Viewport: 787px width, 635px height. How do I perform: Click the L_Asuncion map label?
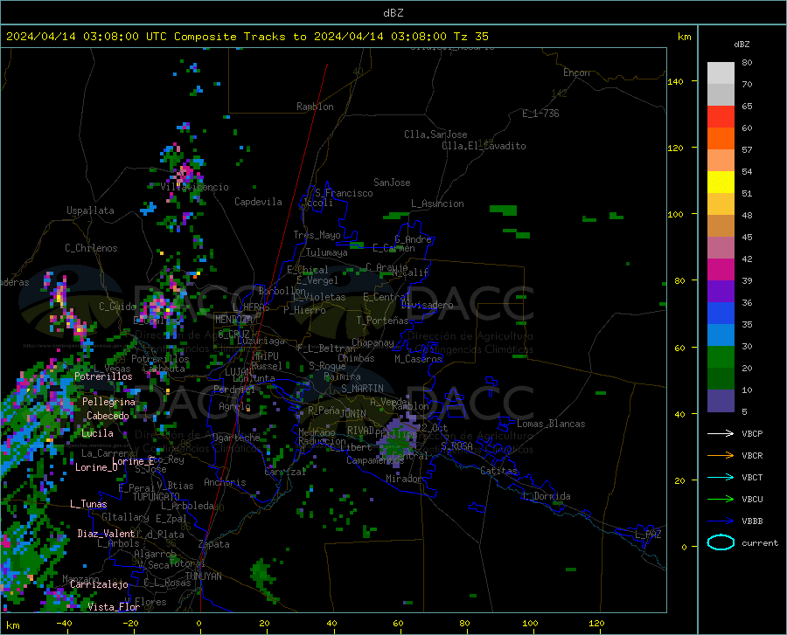437,204
